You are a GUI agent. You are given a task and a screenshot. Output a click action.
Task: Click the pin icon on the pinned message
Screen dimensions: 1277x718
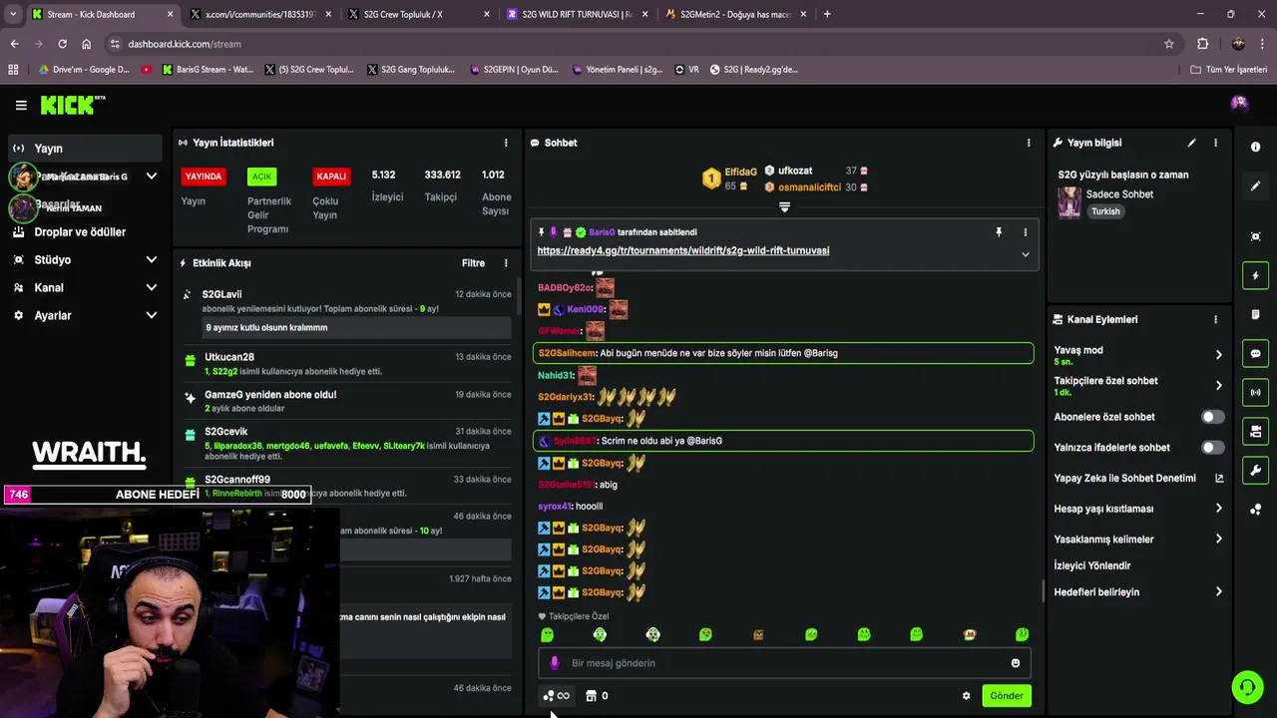pyautogui.click(x=999, y=232)
